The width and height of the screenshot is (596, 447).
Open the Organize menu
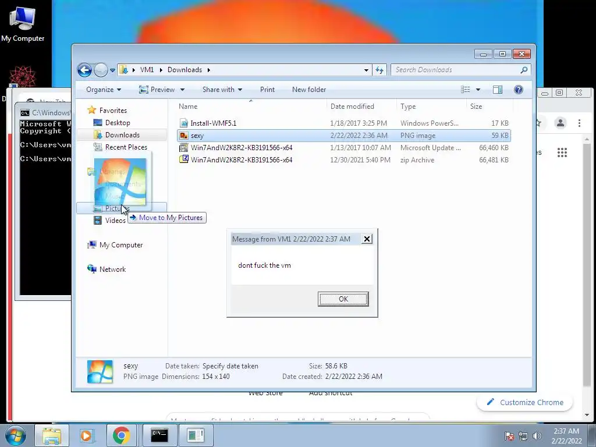pyautogui.click(x=104, y=90)
